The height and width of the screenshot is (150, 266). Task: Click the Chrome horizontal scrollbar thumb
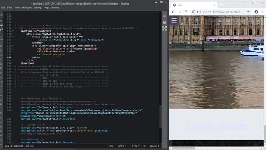coord(184,148)
